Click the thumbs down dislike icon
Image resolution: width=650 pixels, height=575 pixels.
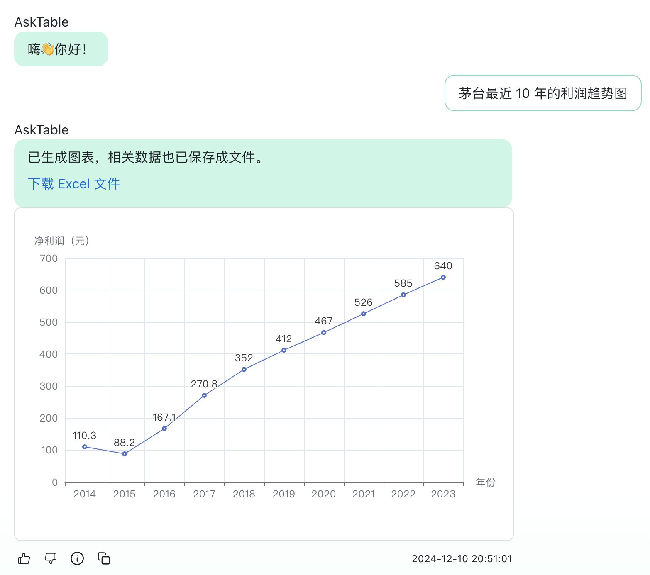(x=51, y=558)
